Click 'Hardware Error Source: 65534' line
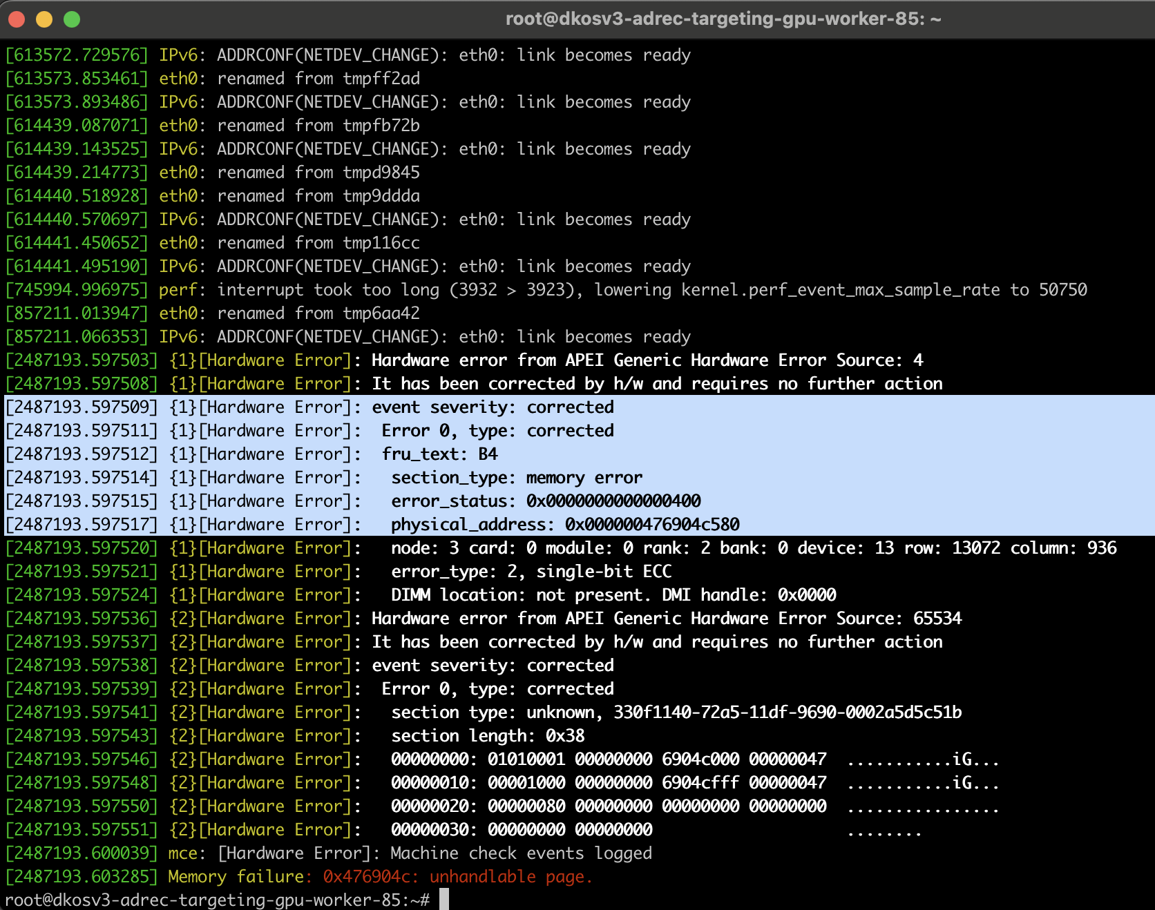Viewport: 1155px width, 910px height. click(484, 619)
